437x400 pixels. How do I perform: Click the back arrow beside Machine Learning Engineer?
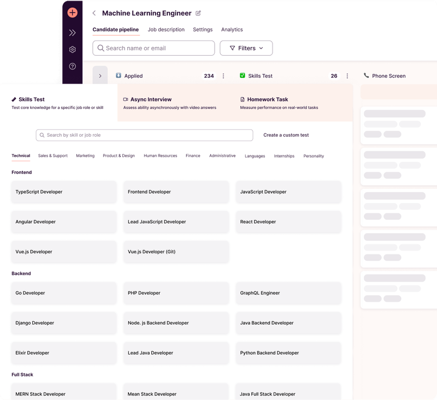pyautogui.click(x=95, y=13)
